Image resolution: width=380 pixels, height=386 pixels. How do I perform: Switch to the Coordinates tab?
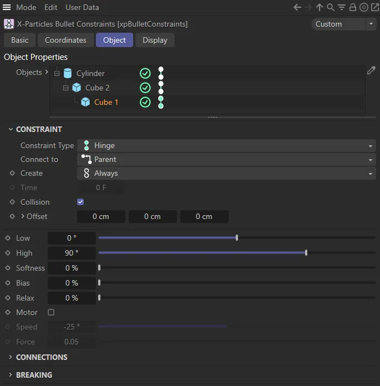[65, 40]
